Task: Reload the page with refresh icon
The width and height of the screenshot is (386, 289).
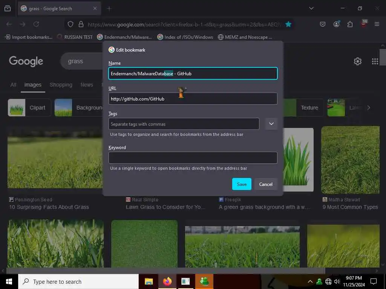Action: 36,24
